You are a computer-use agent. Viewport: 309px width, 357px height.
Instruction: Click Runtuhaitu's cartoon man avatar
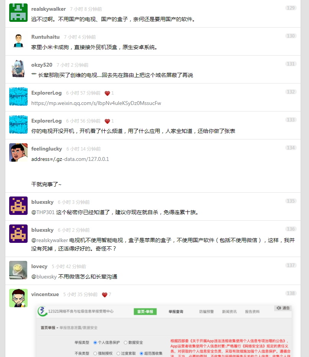(x=18, y=41)
